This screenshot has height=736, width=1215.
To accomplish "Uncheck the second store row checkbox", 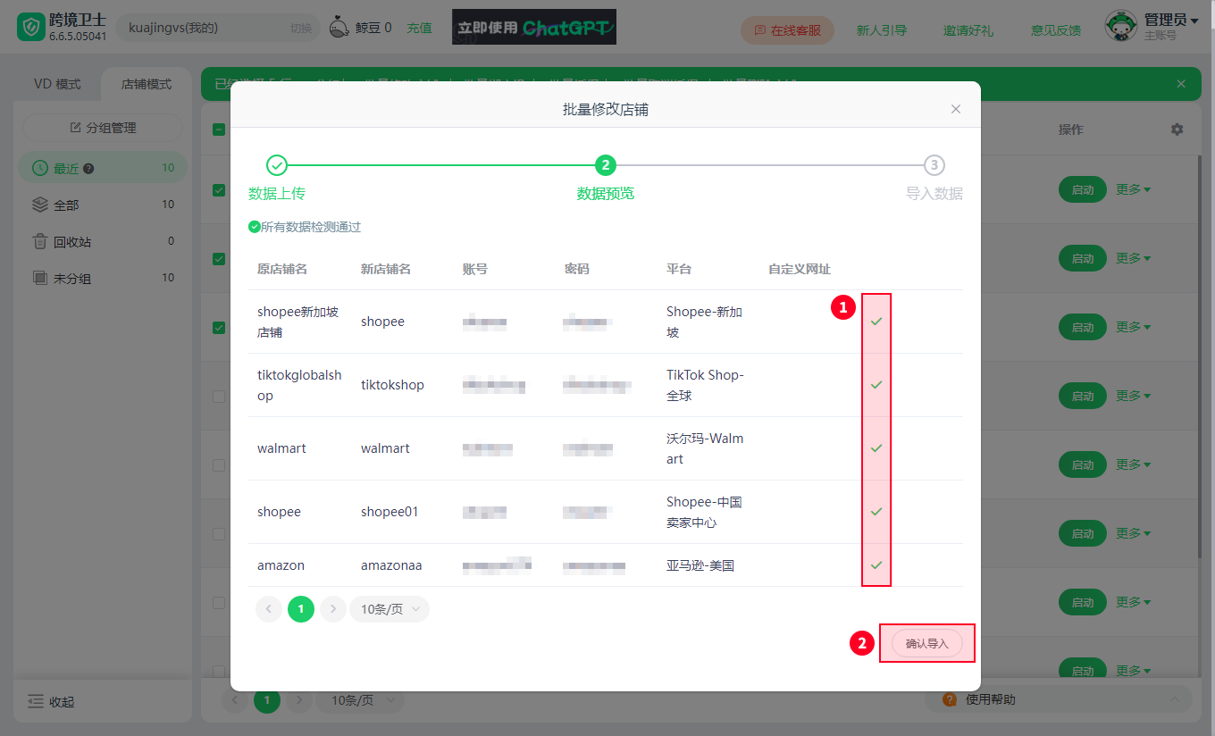I will 219,258.
